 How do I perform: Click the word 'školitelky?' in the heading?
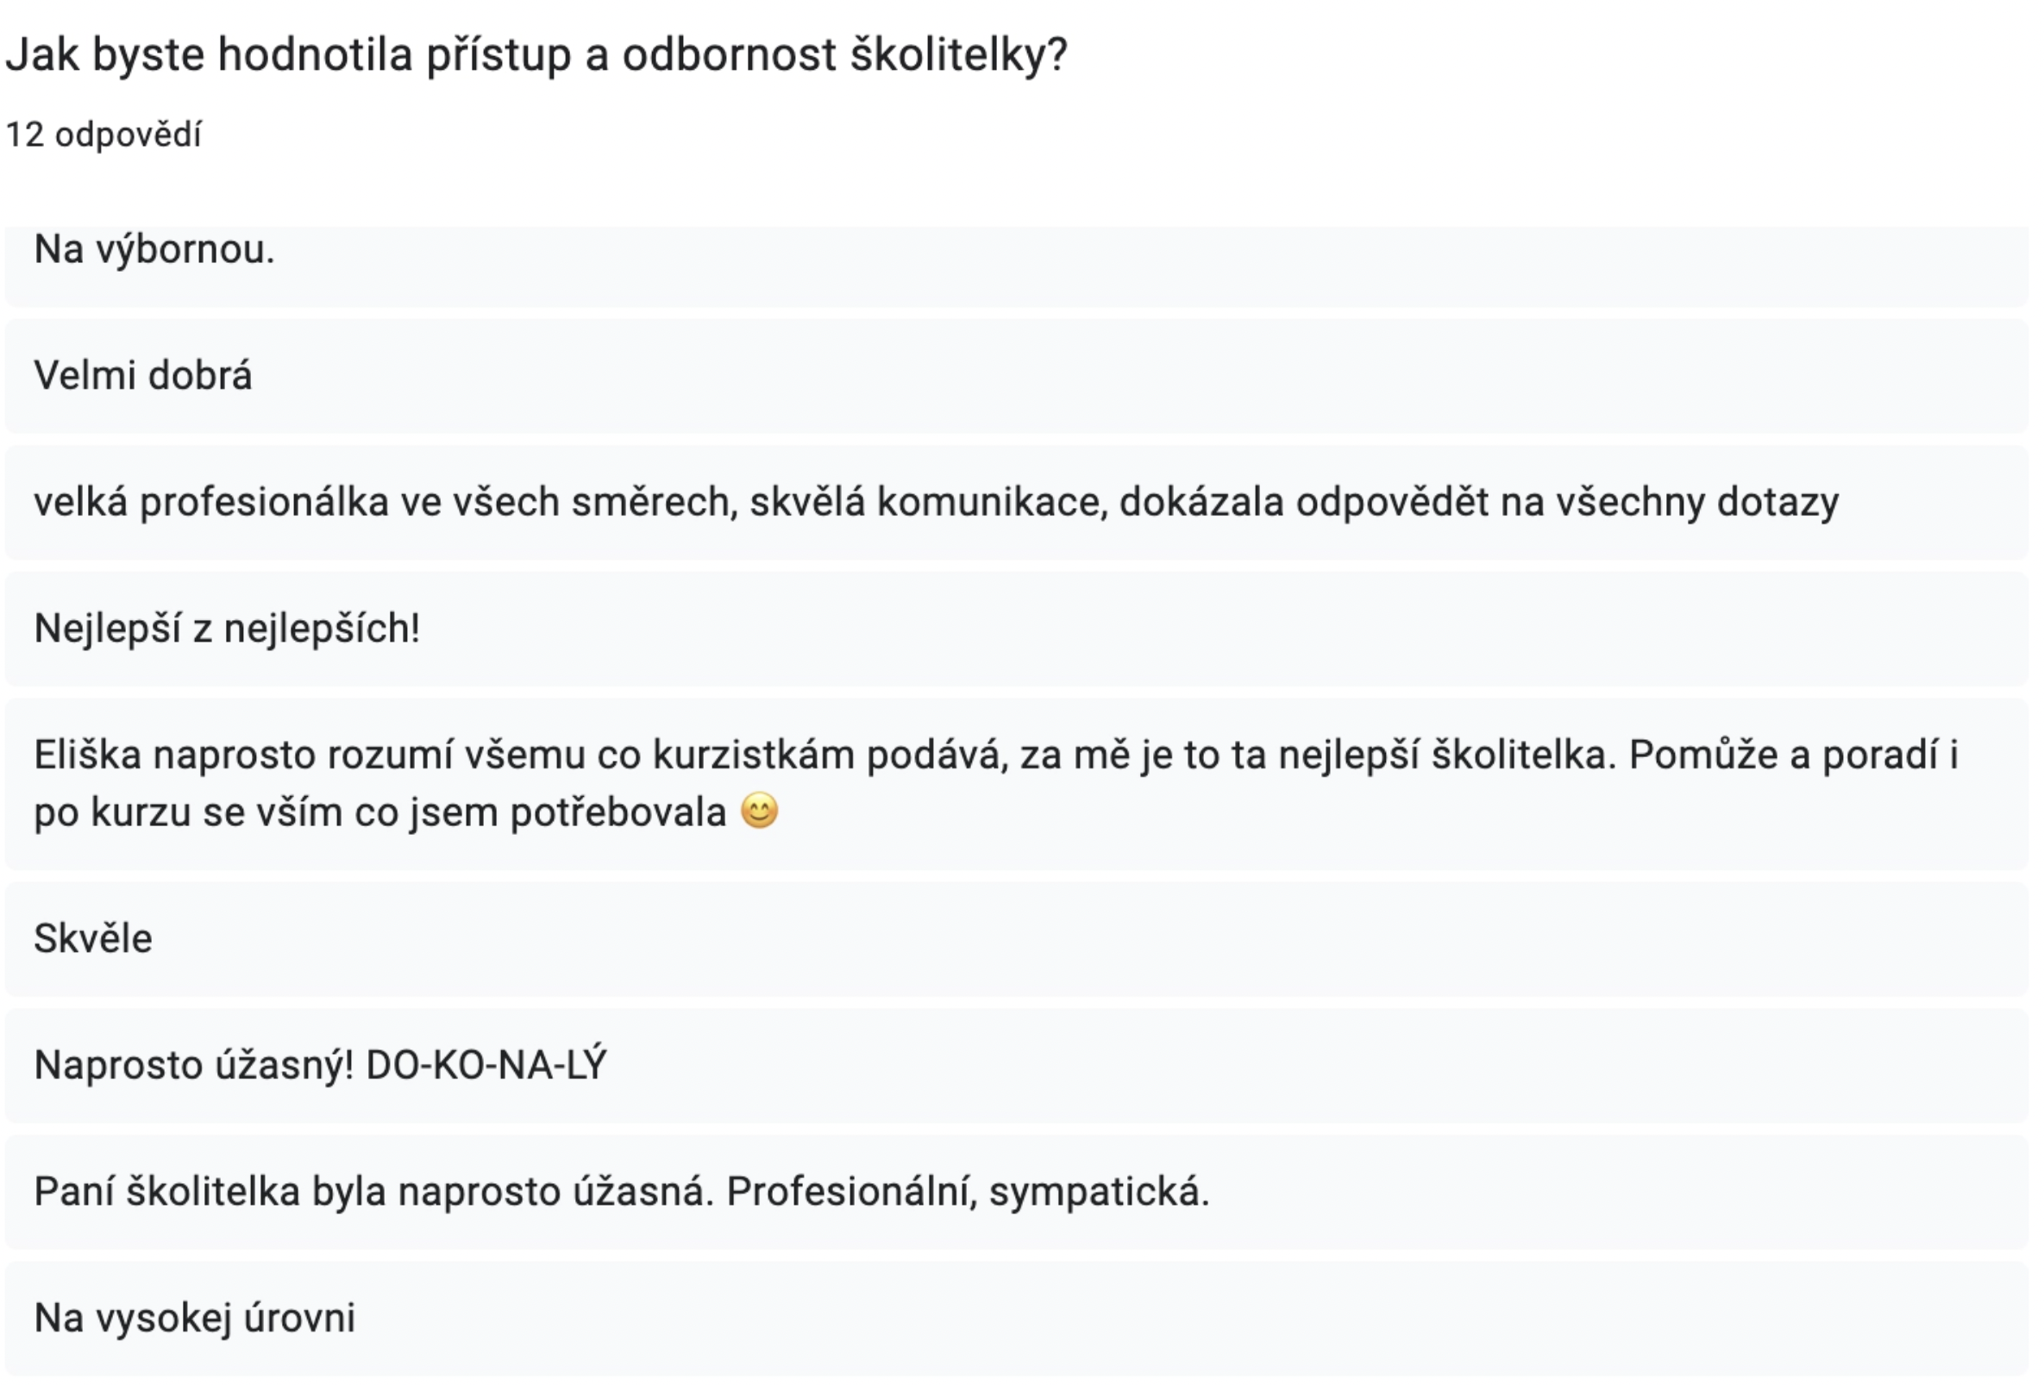[958, 54]
